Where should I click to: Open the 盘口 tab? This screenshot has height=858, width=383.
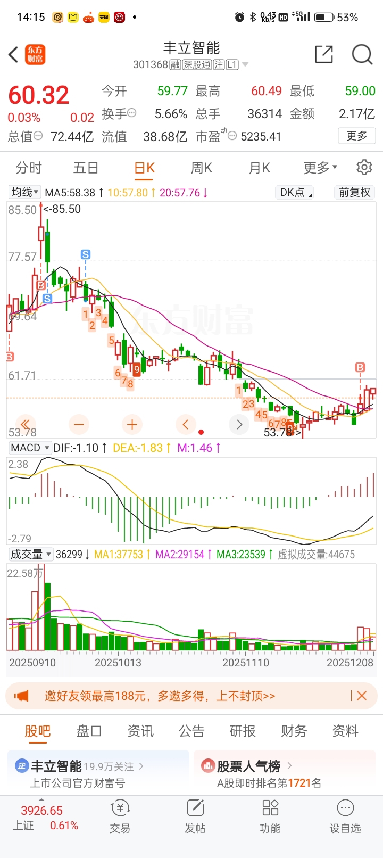(x=89, y=731)
